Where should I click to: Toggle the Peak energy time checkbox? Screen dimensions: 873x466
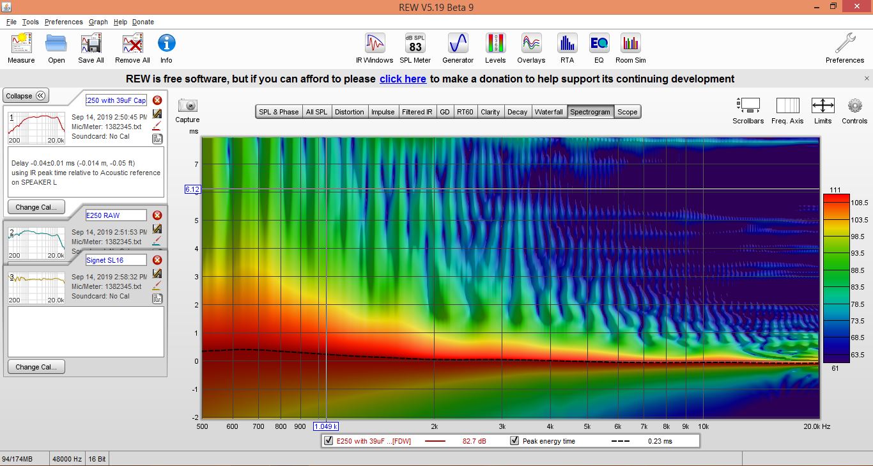[x=514, y=441]
